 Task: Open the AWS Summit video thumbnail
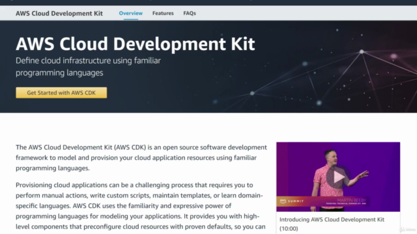pyautogui.click(x=338, y=177)
